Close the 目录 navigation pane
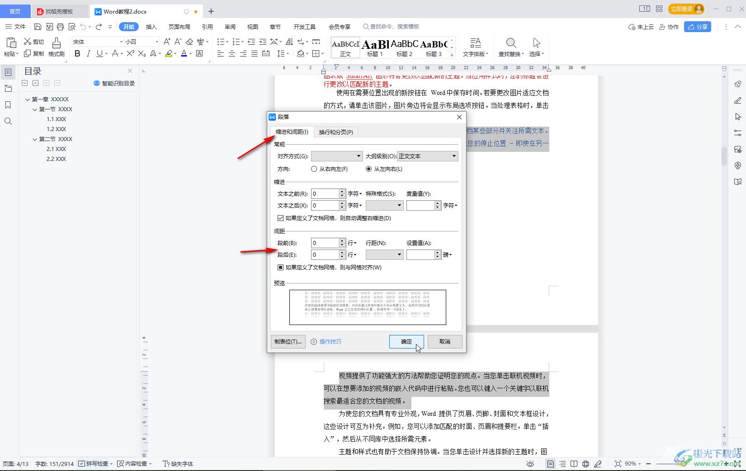 click(130, 71)
